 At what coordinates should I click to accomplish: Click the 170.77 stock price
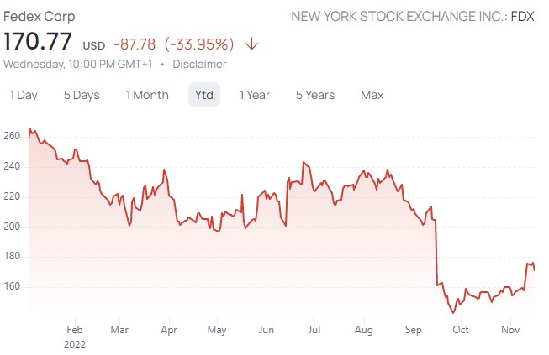click(x=38, y=41)
